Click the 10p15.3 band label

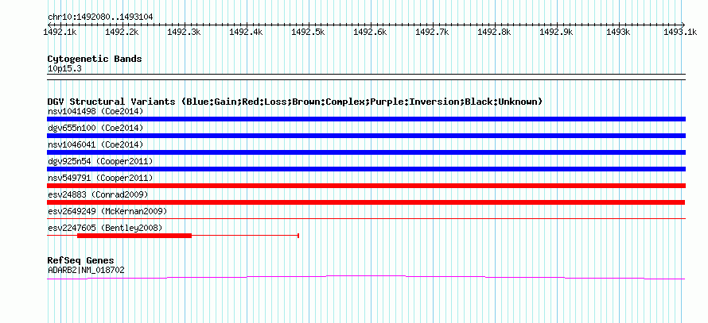[64, 69]
